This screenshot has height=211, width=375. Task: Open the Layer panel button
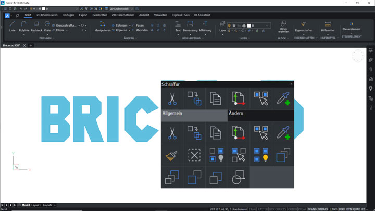click(223, 27)
